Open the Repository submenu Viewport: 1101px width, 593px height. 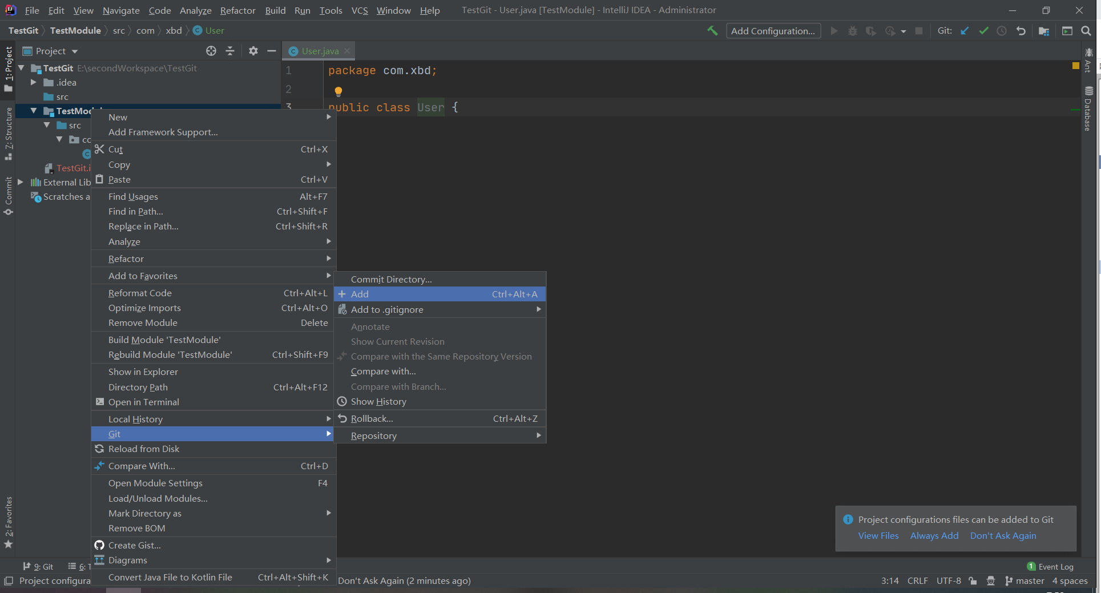(x=440, y=435)
